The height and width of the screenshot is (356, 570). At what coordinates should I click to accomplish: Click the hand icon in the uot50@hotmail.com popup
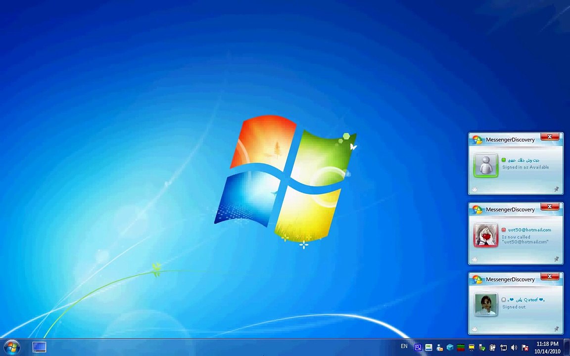click(475, 259)
